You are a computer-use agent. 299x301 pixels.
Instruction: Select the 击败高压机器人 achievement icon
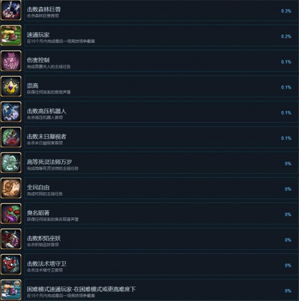click(11, 112)
